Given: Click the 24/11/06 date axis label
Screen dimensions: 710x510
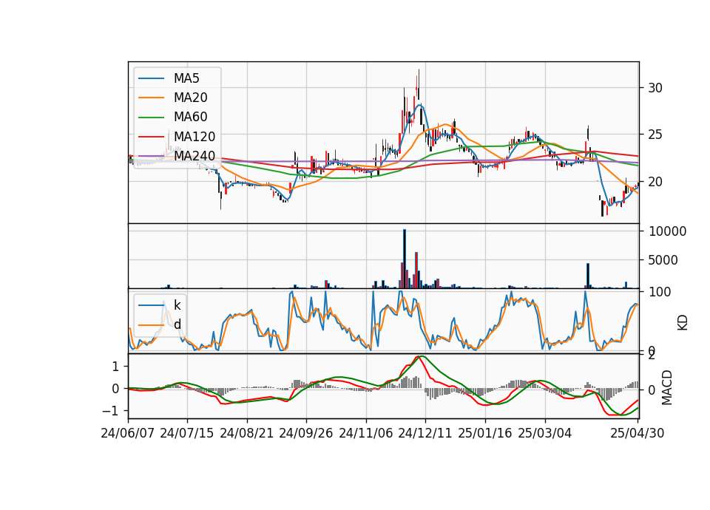Looking at the screenshot, I should pos(366,433).
